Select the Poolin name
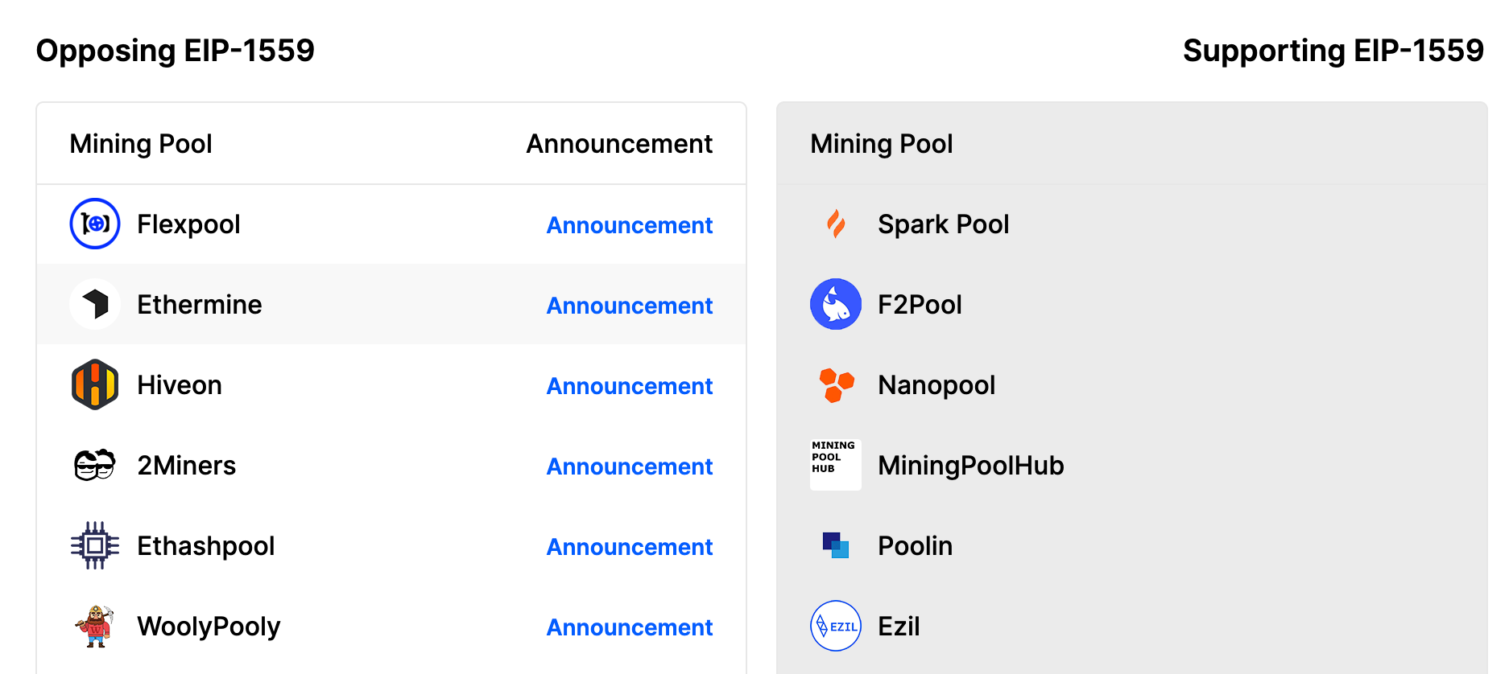Screen dimensions: 1509x674 [x=915, y=546]
